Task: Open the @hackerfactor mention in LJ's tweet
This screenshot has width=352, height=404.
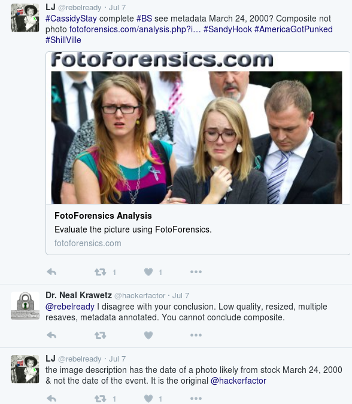Action: pos(238,381)
